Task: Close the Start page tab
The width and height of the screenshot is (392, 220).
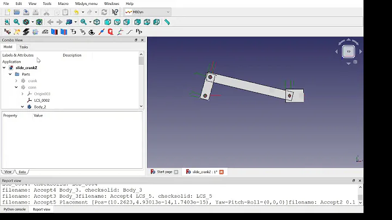Action: (176, 172)
